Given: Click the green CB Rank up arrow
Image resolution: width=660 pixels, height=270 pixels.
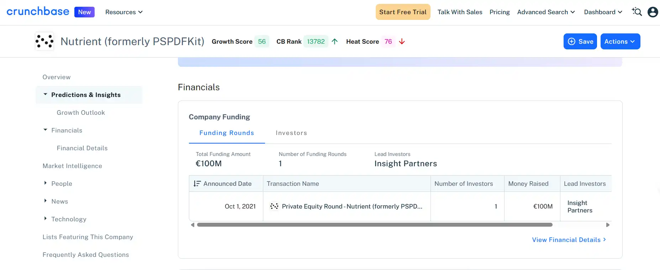Looking at the screenshot, I should click(334, 42).
